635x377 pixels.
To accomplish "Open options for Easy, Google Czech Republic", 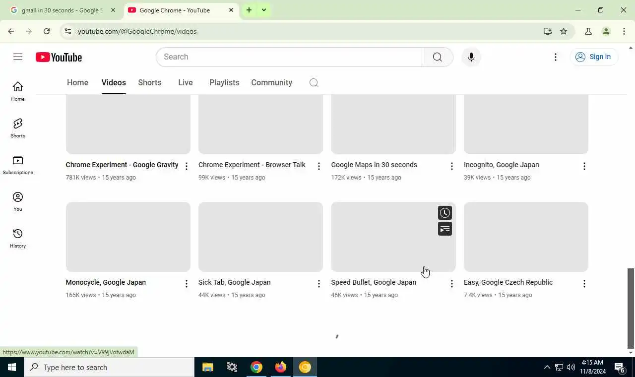I will (x=584, y=284).
